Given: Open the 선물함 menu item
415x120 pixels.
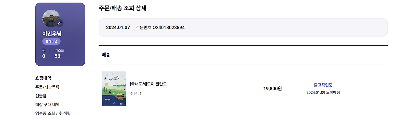Looking at the screenshot, I should coord(41,96).
